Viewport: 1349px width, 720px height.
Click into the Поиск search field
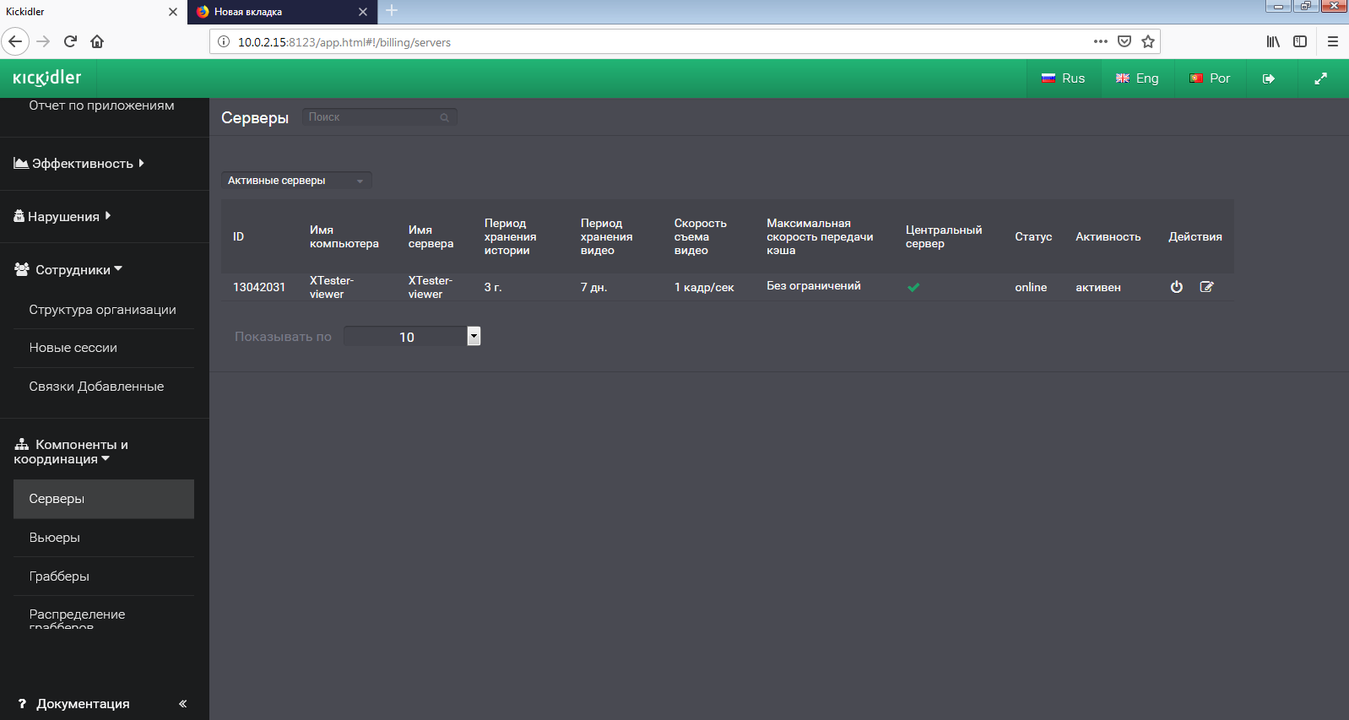click(379, 117)
